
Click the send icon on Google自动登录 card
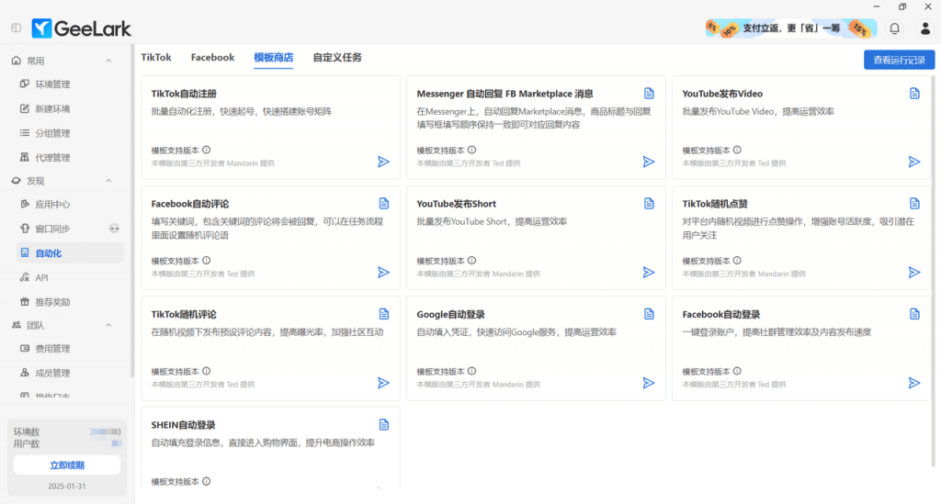649,383
